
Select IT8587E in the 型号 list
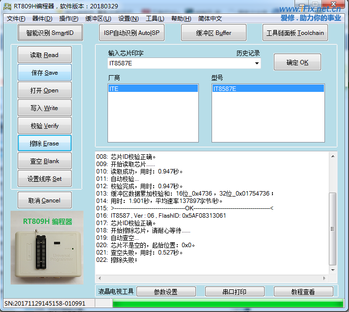pos(268,88)
